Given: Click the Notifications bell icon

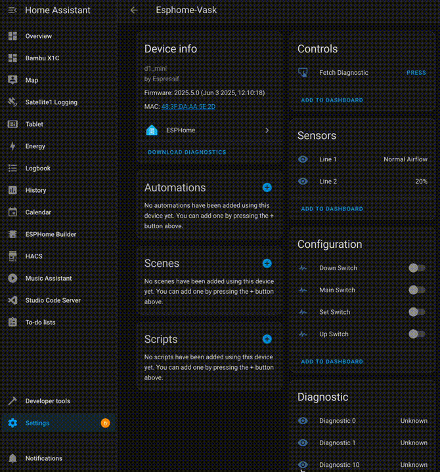Looking at the screenshot, I should [12, 458].
